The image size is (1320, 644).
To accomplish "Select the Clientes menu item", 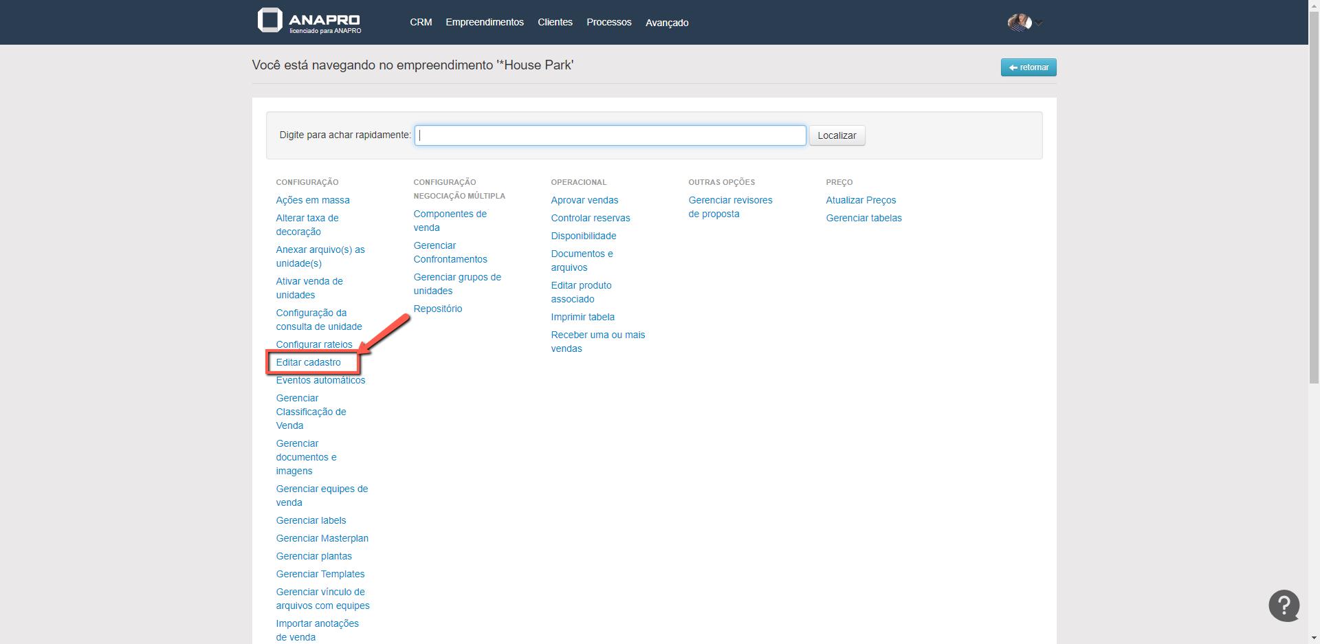I will pyautogui.click(x=555, y=22).
